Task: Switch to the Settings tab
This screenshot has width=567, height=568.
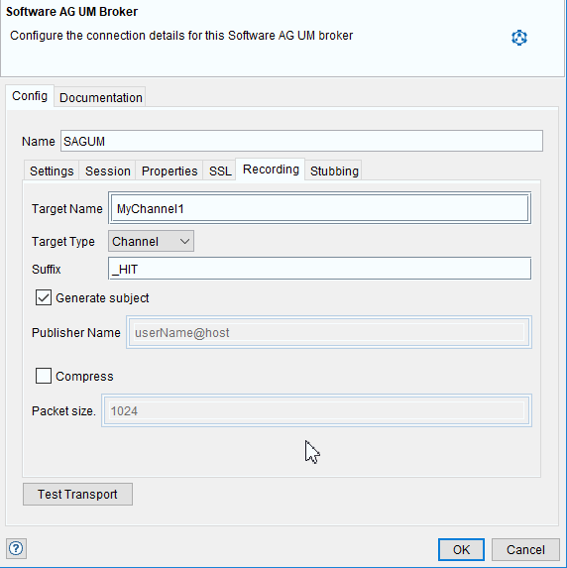Action: (x=52, y=170)
